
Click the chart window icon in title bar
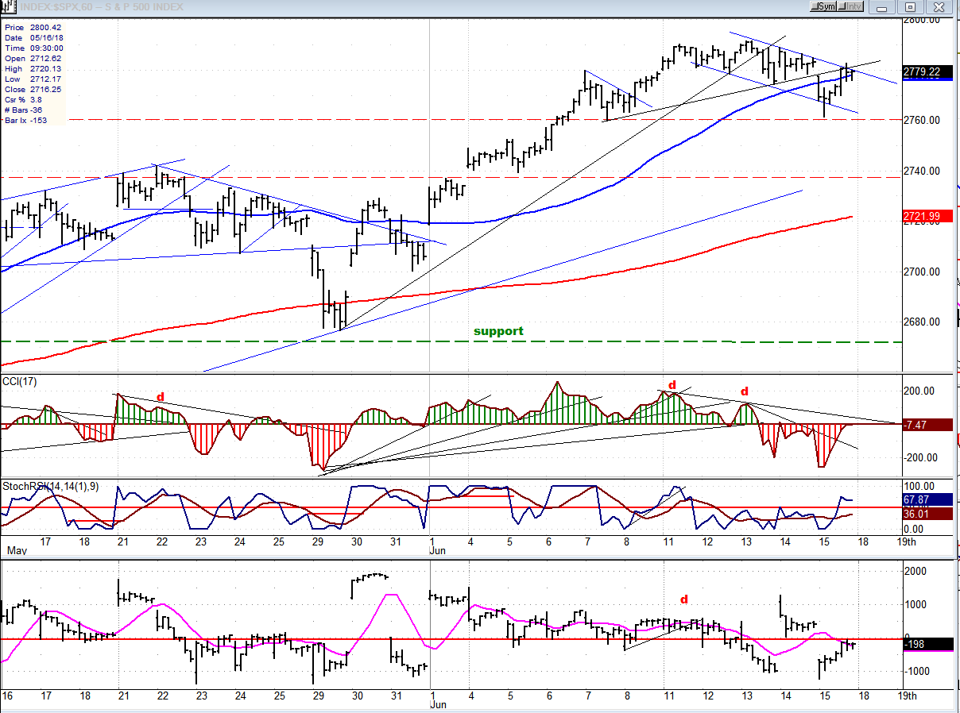8,6
